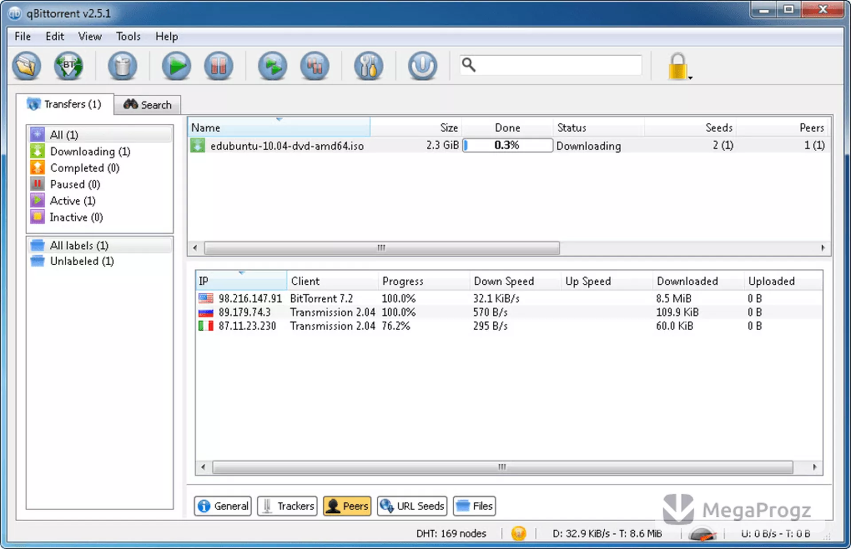The image size is (851, 549).
Task: Click the connection status icon in status bar
Action: pos(519,534)
